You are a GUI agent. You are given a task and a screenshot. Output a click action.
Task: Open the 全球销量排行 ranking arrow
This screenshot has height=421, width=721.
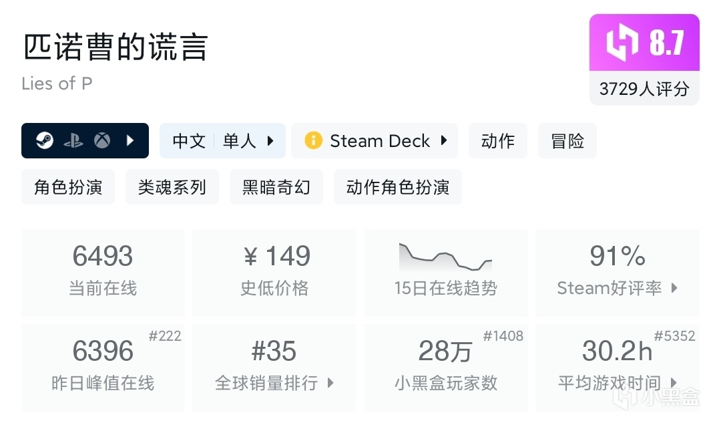pyautogui.click(x=330, y=383)
